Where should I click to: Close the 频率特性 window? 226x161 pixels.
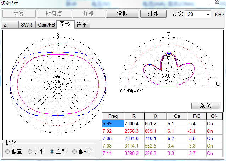(217, 2)
